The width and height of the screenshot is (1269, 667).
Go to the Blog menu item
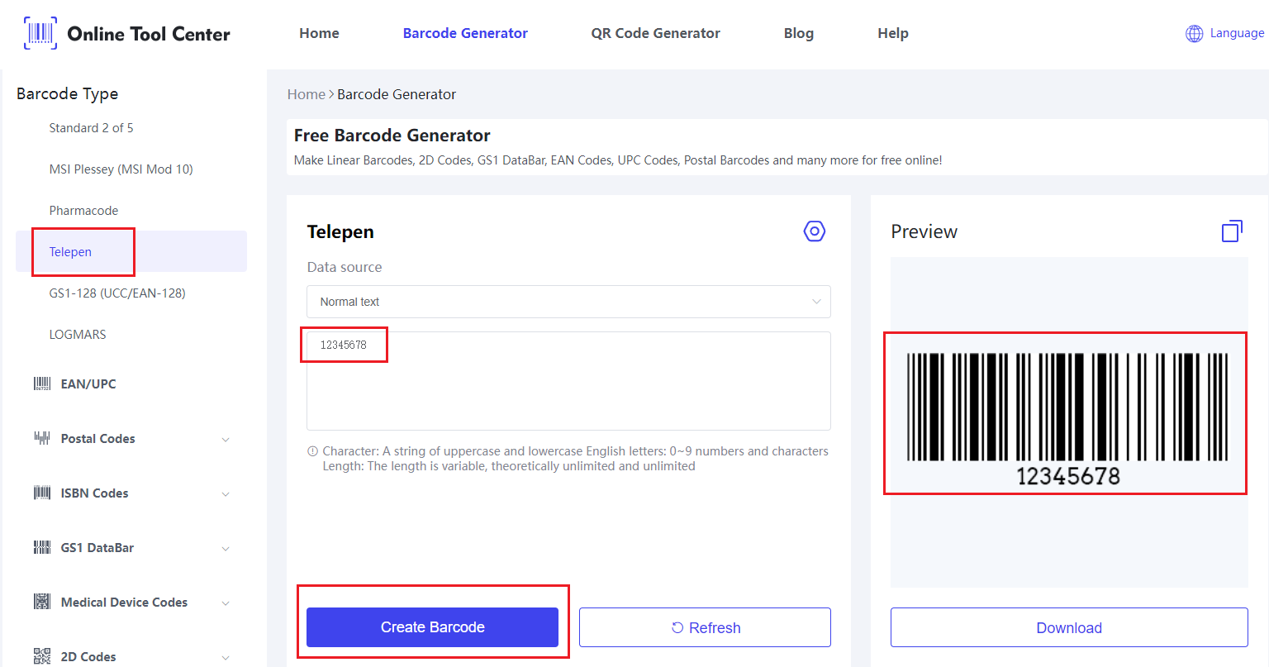tap(798, 33)
